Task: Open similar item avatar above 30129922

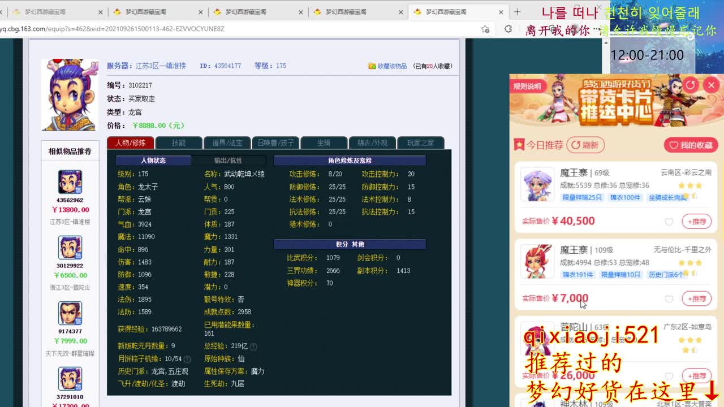Action: 70,248
